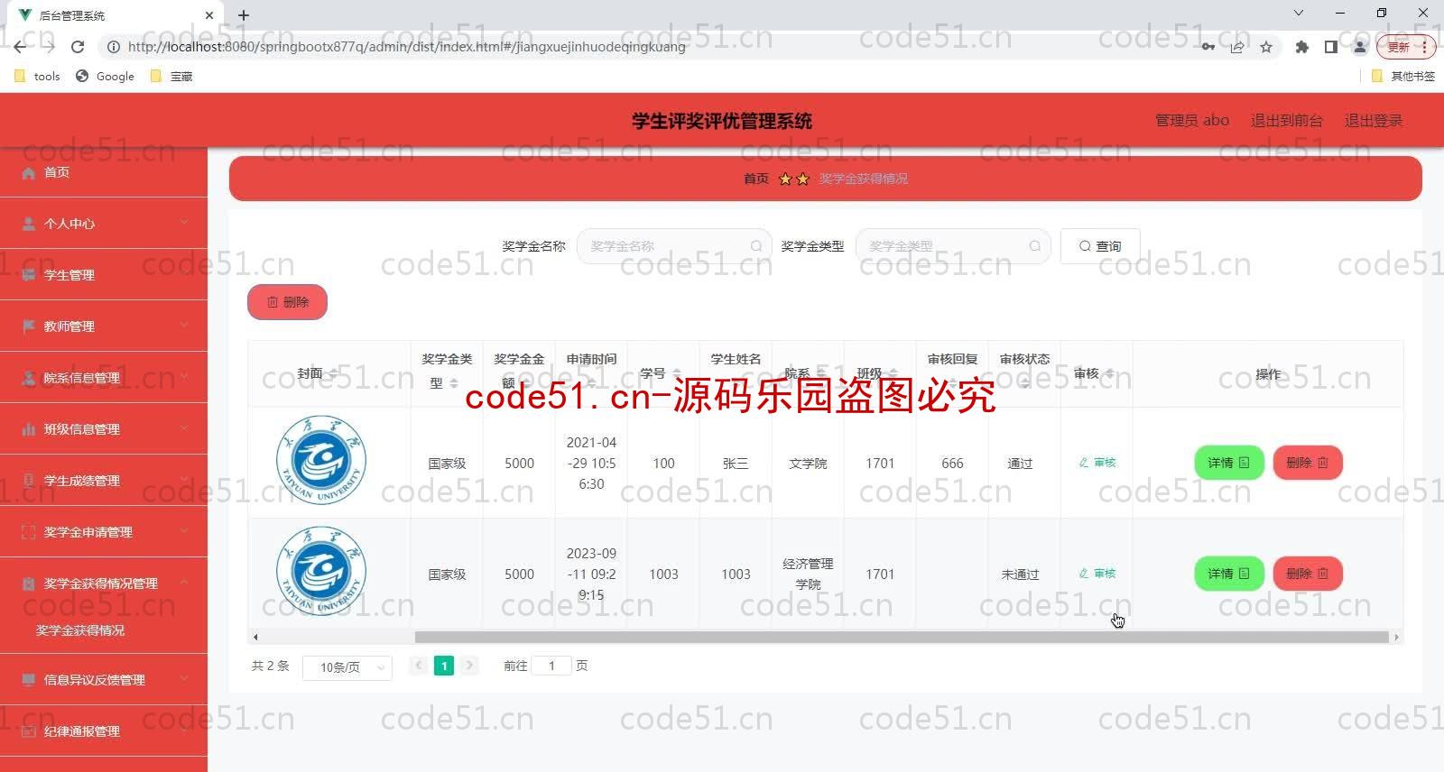1444x772 pixels.
Task: Expand the 院系信息管理 sidebar menu
Action: tap(104, 378)
